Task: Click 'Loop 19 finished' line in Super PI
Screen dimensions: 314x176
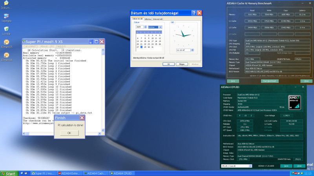Action: 48,110
